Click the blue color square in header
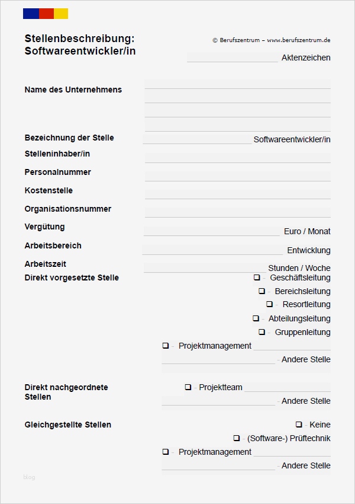This screenshot has height=504, width=355. (31, 14)
